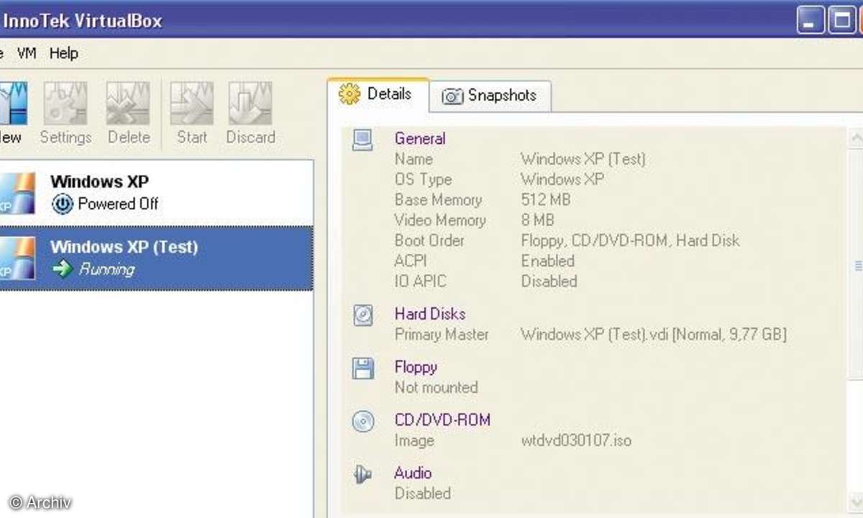The height and width of the screenshot is (518, 863).
Task: Click the Audio status "Disabled"
Action: point(423,494)
